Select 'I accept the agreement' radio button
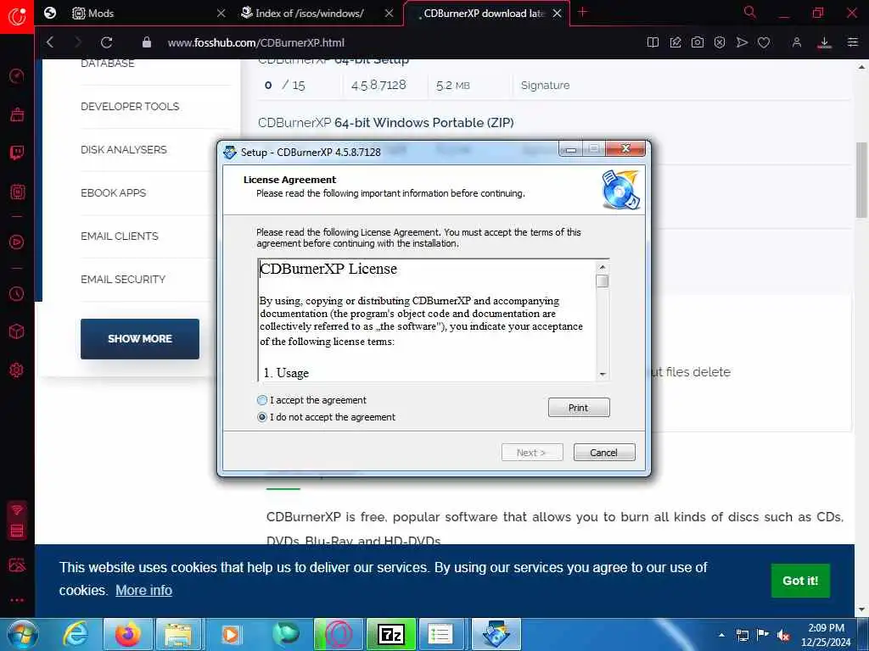The height and width of the screenshot is (651, 869). point(262,400)
